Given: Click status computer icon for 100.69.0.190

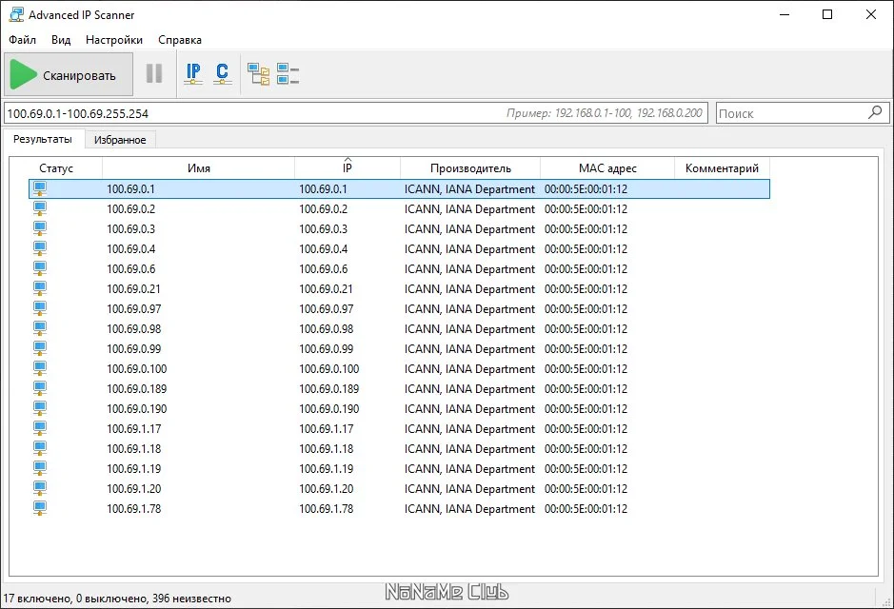Looking at the screenshot, I should coord(39,408).
